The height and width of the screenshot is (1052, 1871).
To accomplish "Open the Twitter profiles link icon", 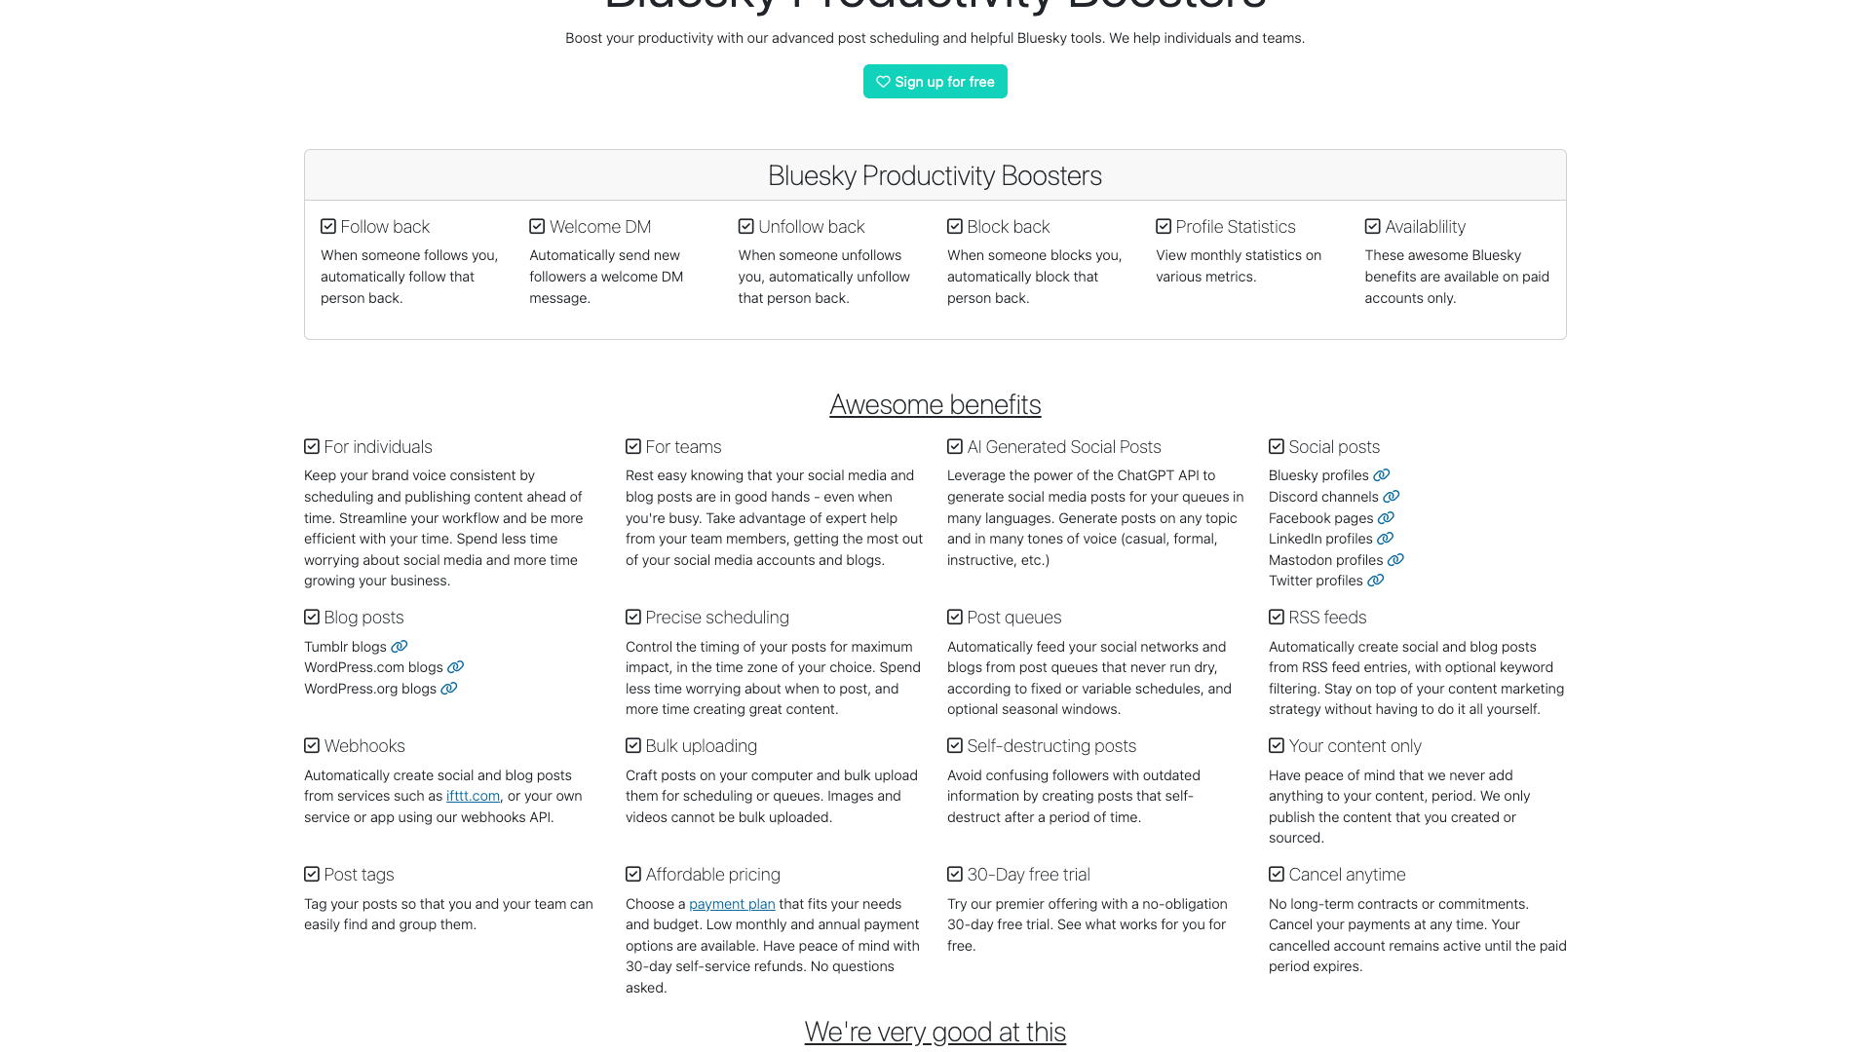I will click(x=1376, y=581).
